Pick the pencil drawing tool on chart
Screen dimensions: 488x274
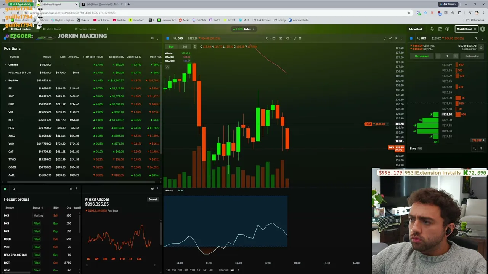pos(295,38)
